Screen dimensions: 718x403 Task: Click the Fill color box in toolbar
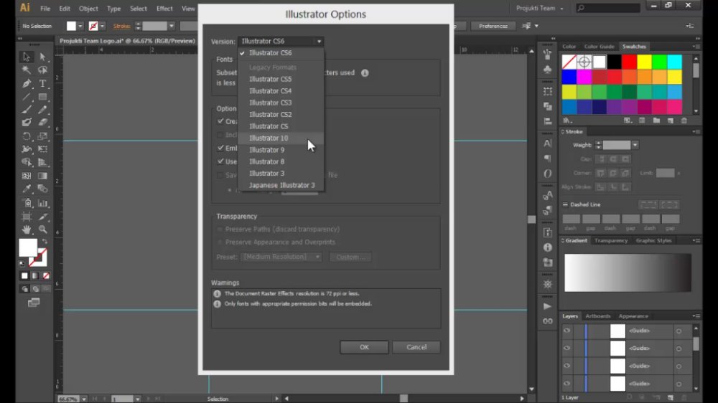pos(27,247)
